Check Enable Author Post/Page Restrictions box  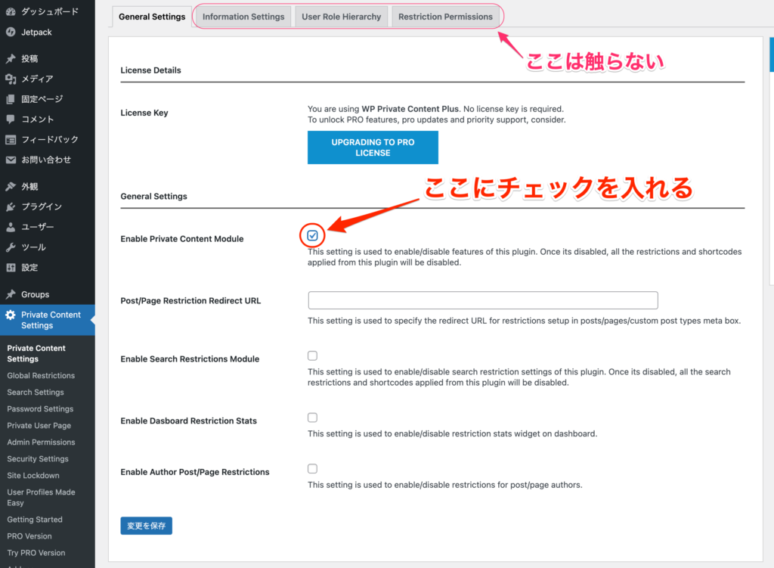(x=312, y=468)
